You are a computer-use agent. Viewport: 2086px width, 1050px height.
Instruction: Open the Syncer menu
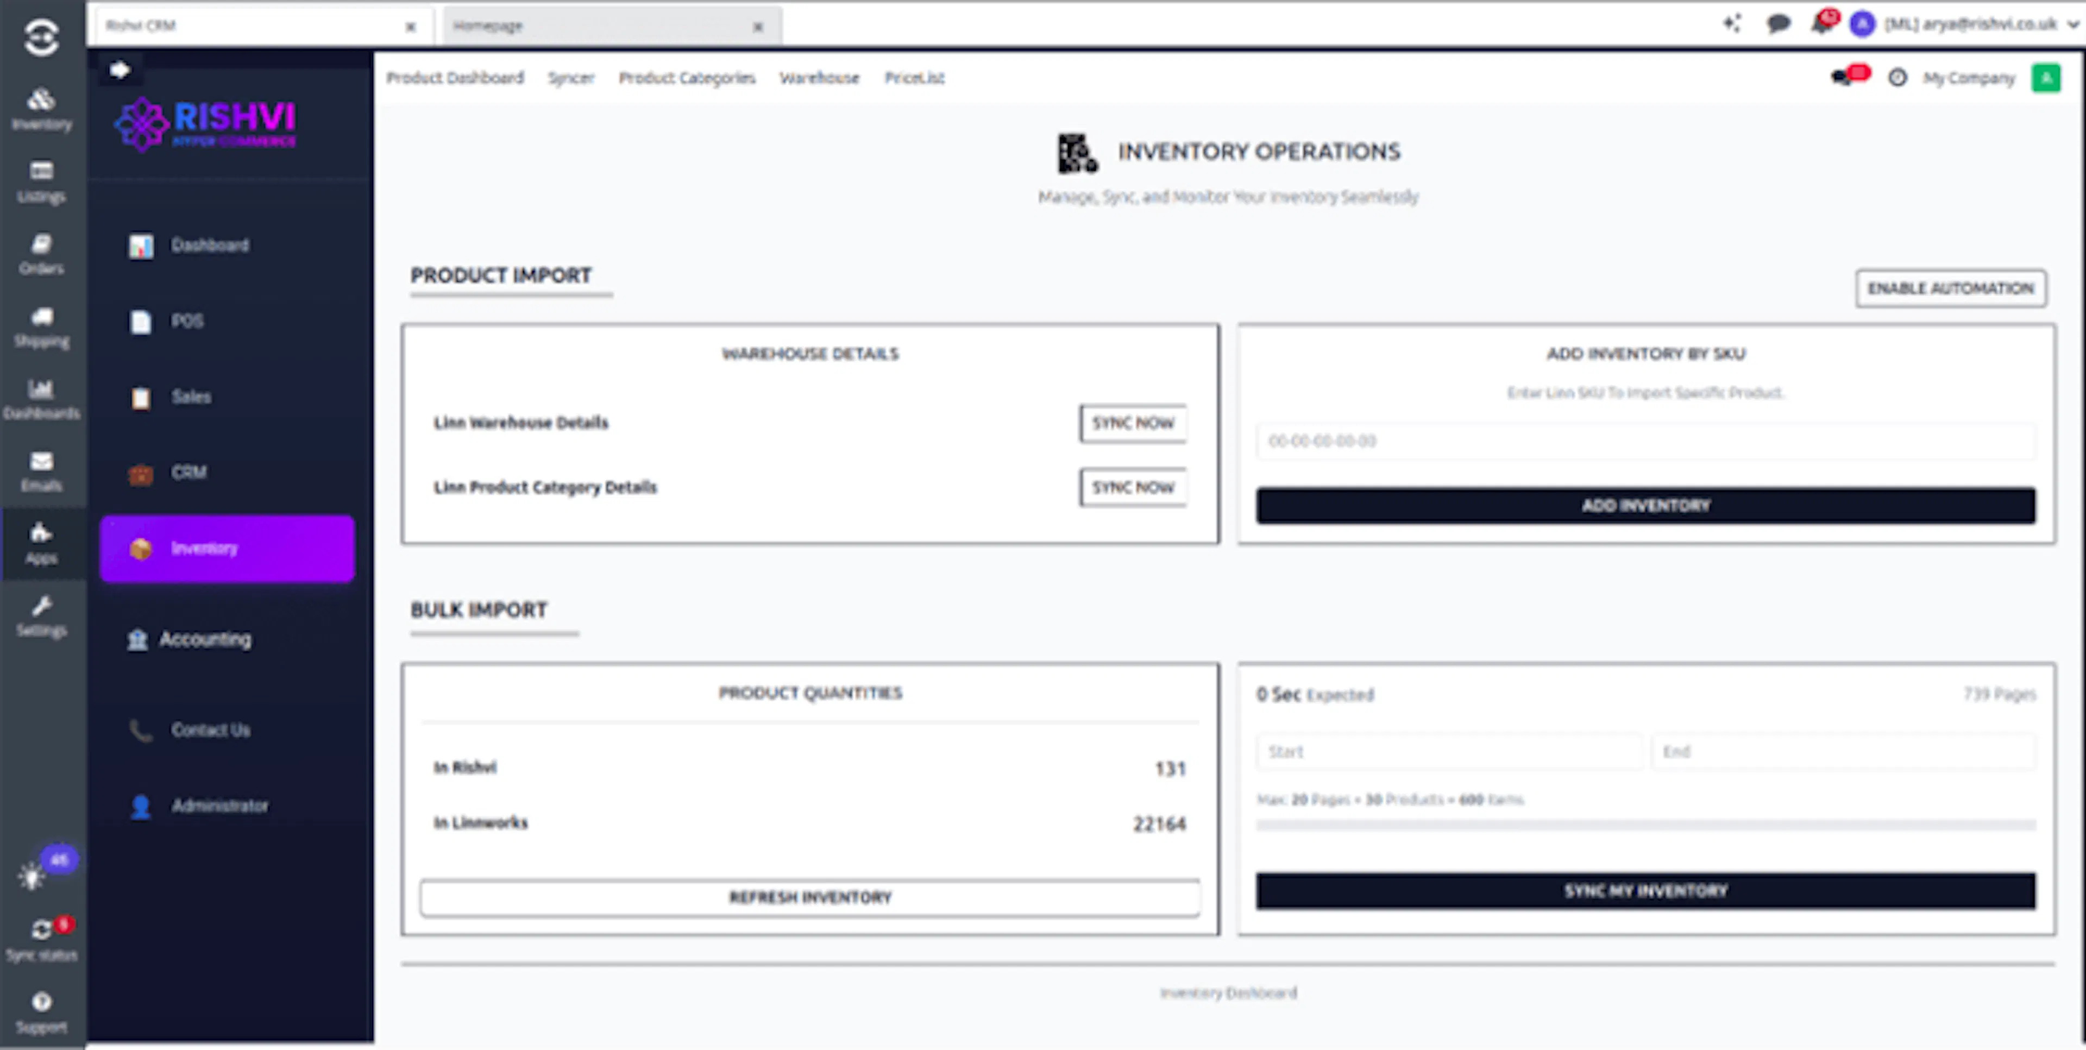[571, 78]
